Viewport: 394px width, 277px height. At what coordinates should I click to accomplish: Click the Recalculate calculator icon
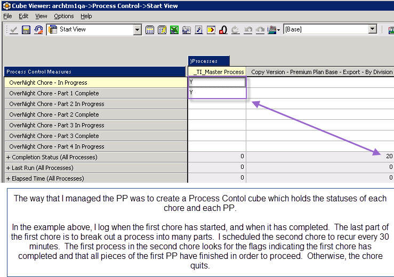150,30
